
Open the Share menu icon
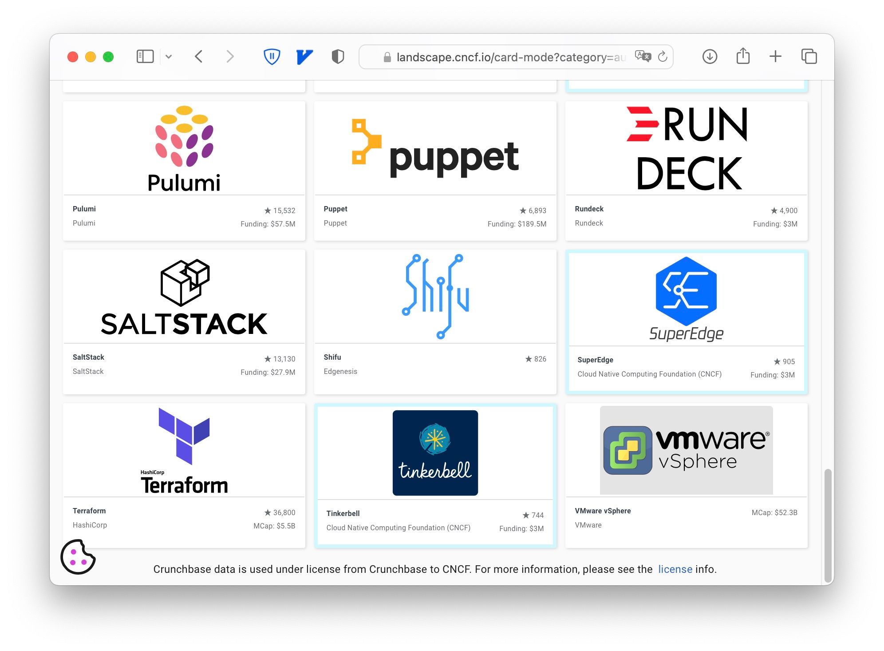pyautogui.click(x=743, y=56)
